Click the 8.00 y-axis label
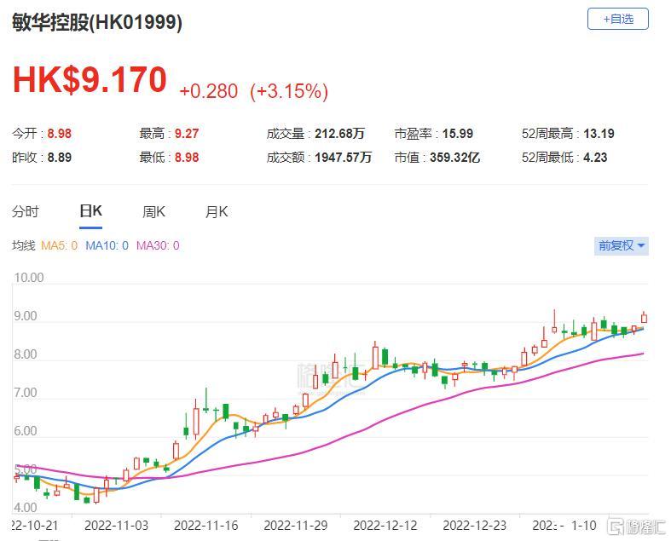 pos(26,354)
